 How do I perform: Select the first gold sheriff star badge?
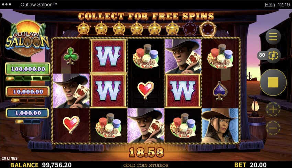click(83, 29)
